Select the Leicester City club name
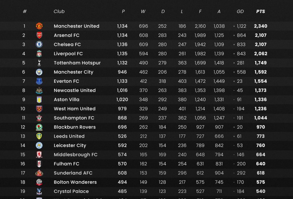293x199 pixels. tap(70, 145)
